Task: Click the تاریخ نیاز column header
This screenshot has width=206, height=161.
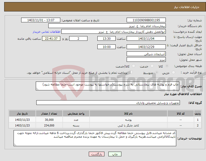Action: pyautogui.click(x=22, y=113)
